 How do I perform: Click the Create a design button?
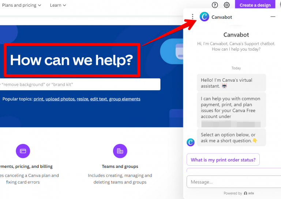tap(255, 5)
